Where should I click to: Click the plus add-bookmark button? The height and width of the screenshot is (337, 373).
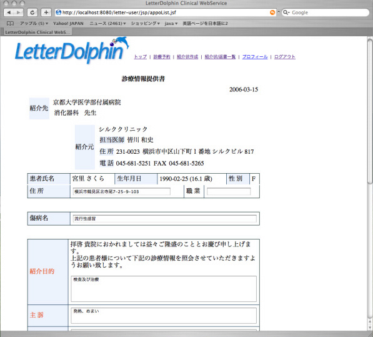coord(46,13)
